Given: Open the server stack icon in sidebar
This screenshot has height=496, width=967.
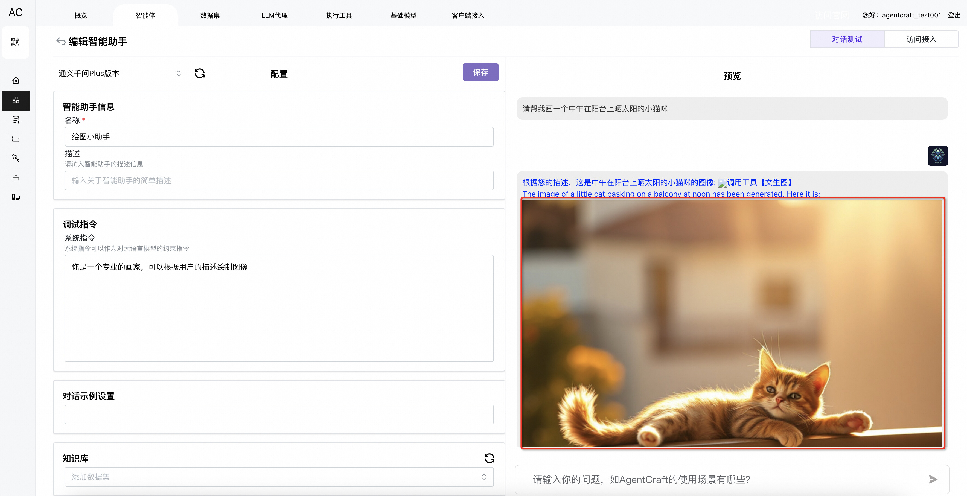Looking at the screenshot, I should coord(16,139).
